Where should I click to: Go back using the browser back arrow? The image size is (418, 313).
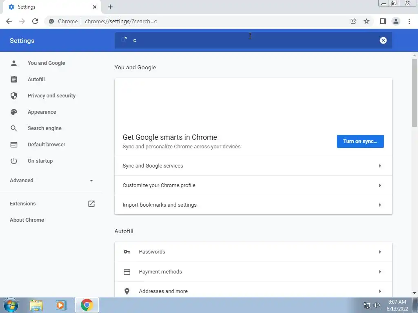[9, 21]
